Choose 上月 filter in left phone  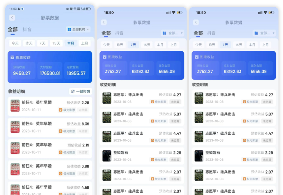click(85, 43)
